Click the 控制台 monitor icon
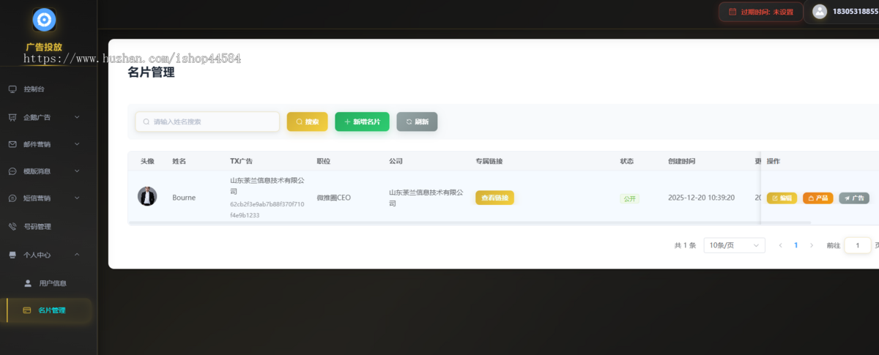This screenshot has height=355, width=879. click(x=12, y=89)
